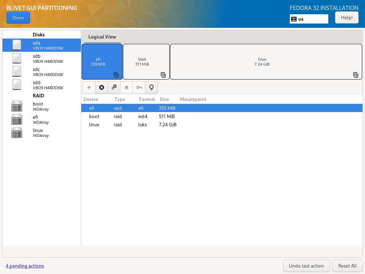
Task: Click the Done button
Action: [x=18, y=17]
